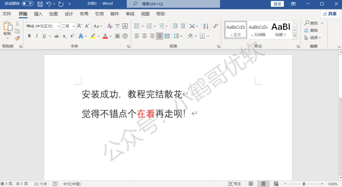Switch to 设计 Design tab
Image resolution: width=342 pixels, height=187 pixels.
pos(69,14)
